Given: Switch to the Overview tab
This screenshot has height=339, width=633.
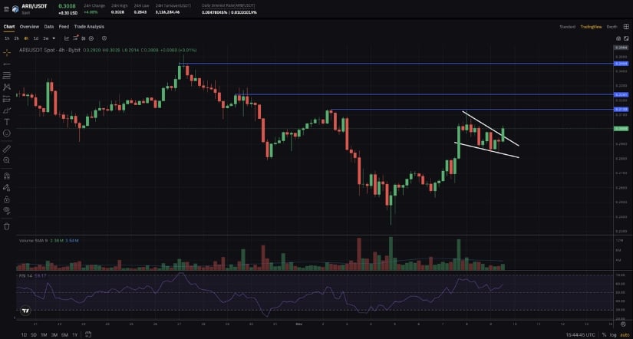Looking at the screenshot, I should click(x=29, y=27).
